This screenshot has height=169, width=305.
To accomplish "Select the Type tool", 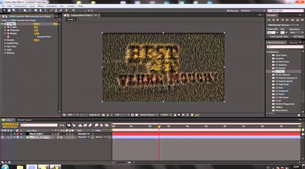I will (x=45, y=11).
